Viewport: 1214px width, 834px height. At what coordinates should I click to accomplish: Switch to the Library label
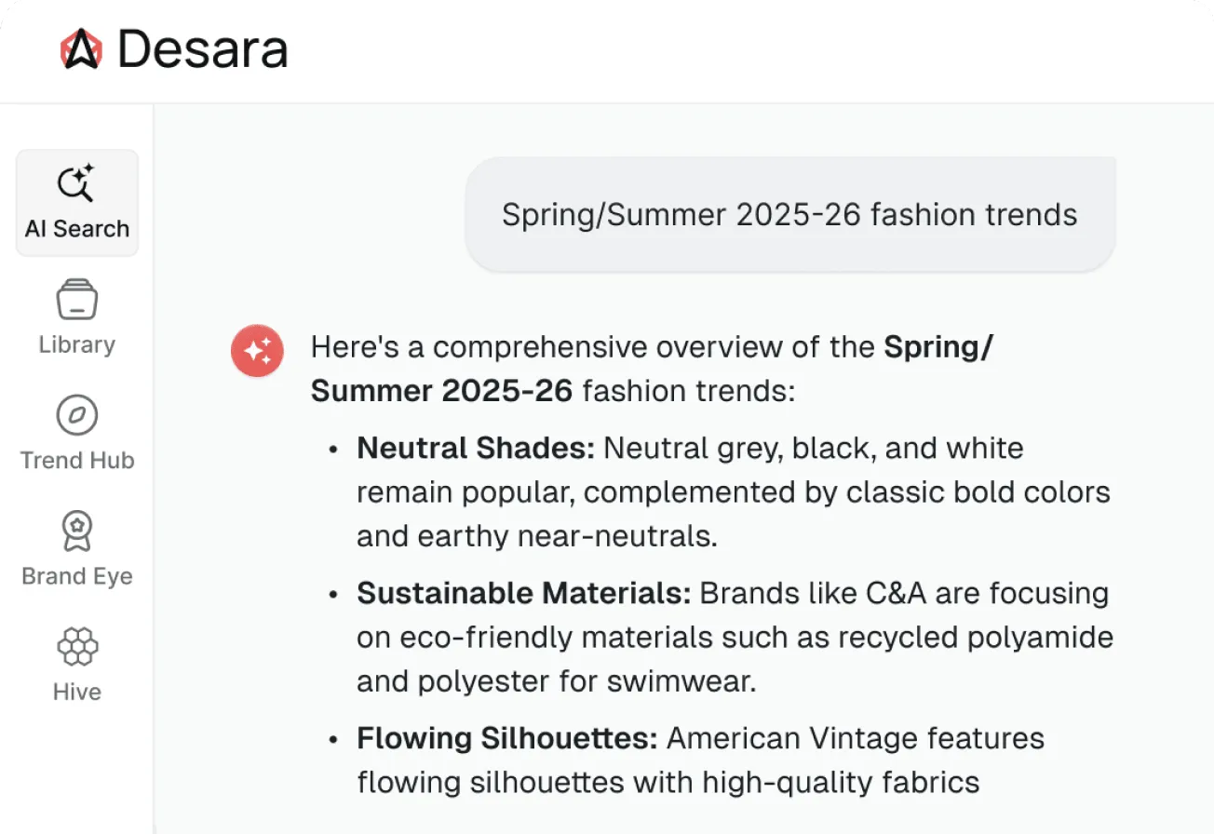pyautogui.click(x=77, y=344)
